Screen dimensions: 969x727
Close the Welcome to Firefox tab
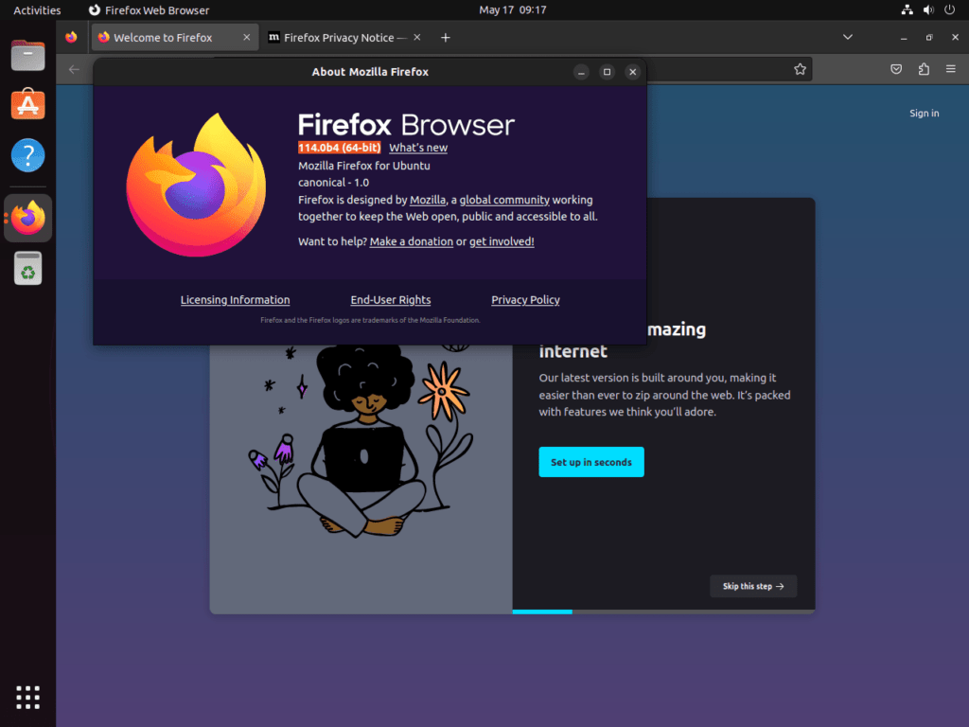[x=246, y=37]
